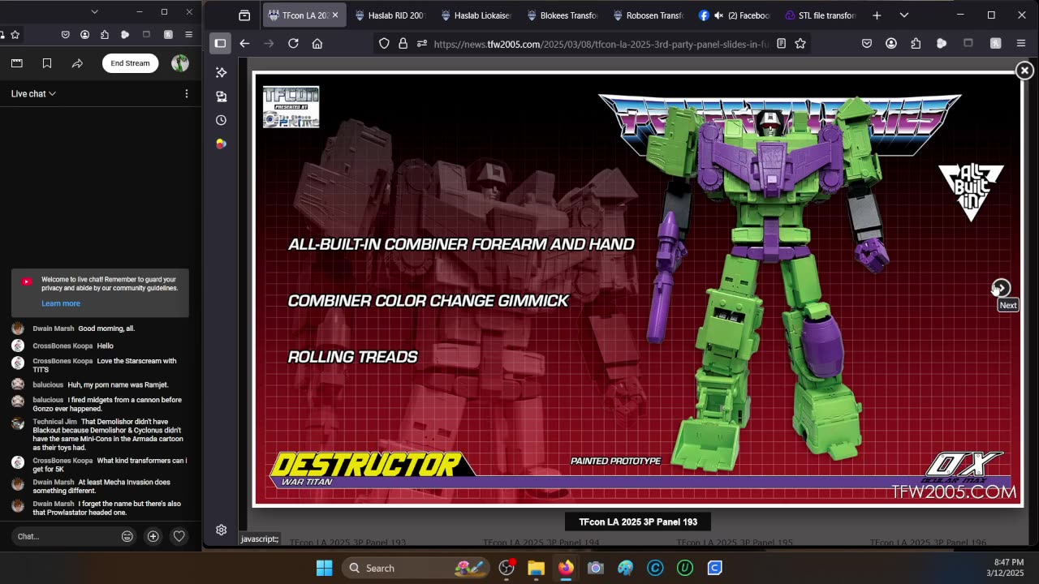Open the AI chatbot sparkle sidebar icon
This screenshot has width=1039, height=584.
[221, 72]
